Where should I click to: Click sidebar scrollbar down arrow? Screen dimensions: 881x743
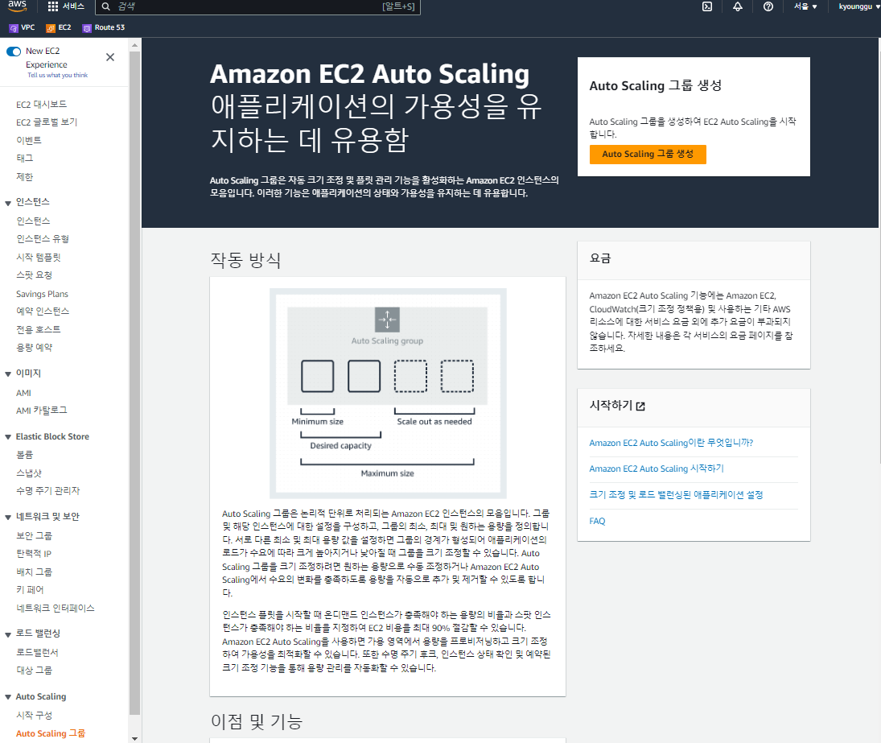coord(134,738)
